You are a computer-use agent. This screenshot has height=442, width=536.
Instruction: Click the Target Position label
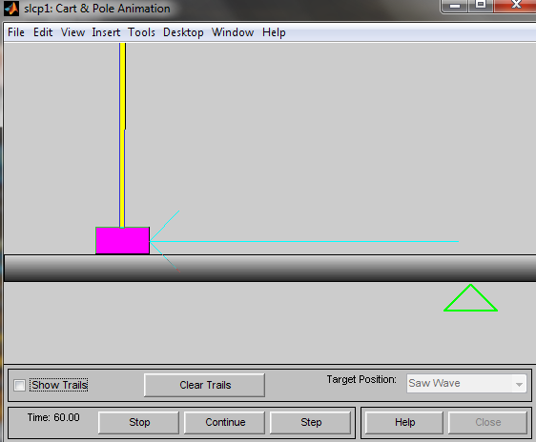point(361,379)
